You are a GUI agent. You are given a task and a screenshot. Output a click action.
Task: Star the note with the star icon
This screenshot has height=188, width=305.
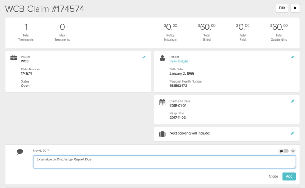click(x=293, y=151)
